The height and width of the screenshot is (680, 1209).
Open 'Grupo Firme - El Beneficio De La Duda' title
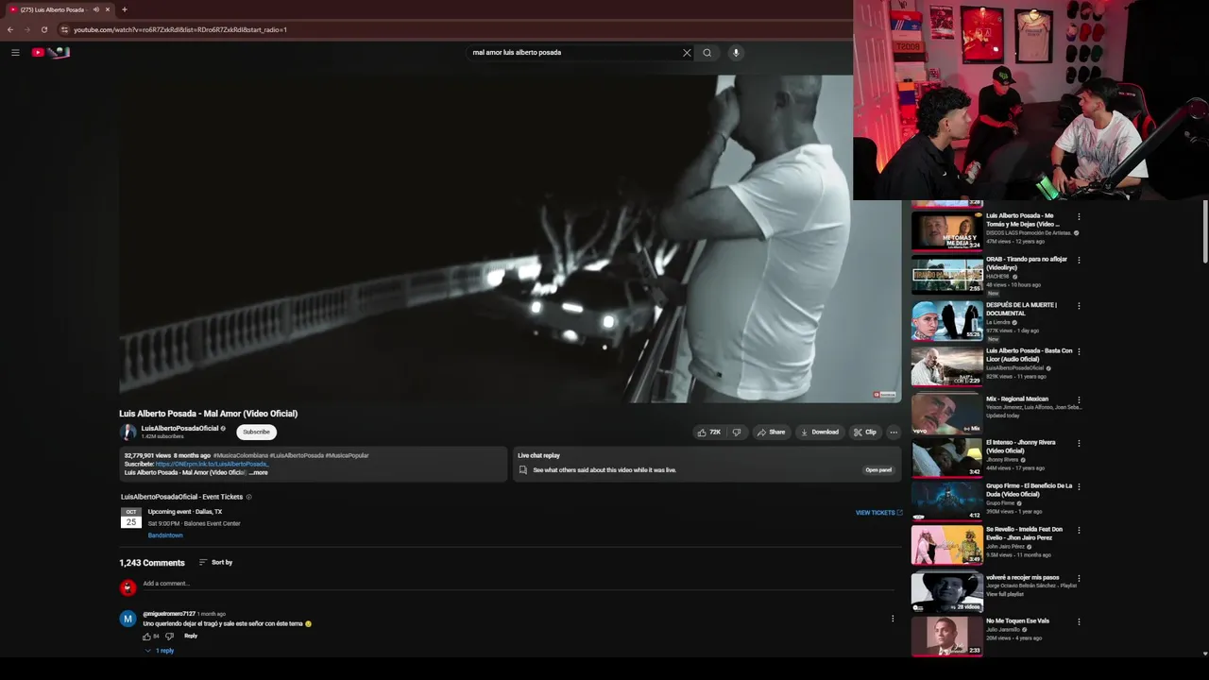point(1029,490)
